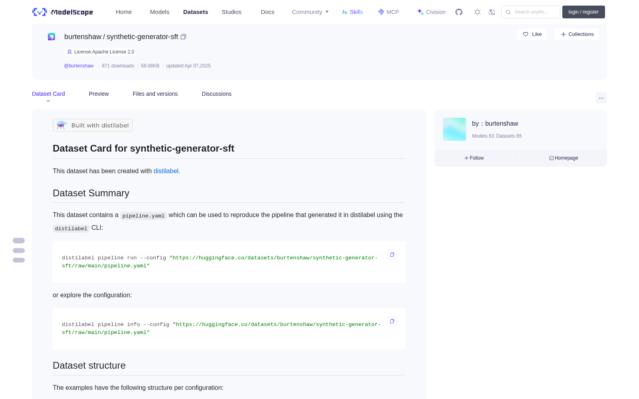Viewport: 639px width, 399px height.
Task: Switch language with the translate icon
Action: point(492,12)
